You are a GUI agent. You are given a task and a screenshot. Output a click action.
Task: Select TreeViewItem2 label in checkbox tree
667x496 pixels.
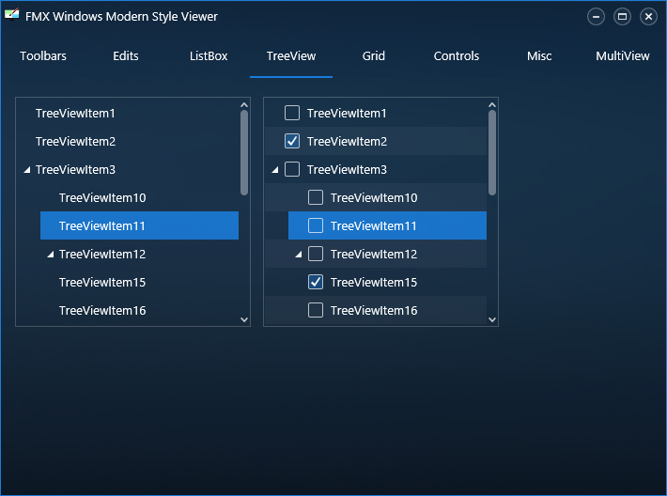click(x=347, y=141)
